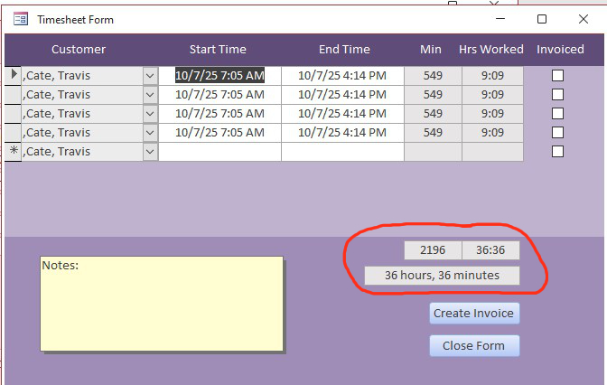Click the empty Start Time field in the new row
Screen dimensions: 607x385
click(219, 152)
